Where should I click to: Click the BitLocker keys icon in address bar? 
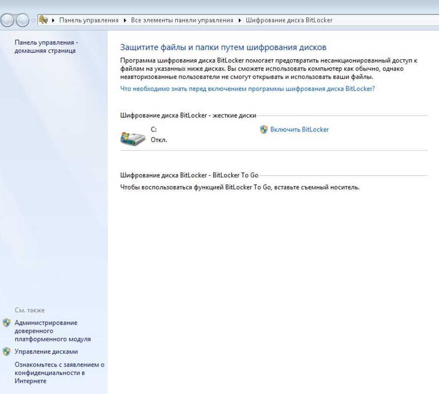pos(43,20)
